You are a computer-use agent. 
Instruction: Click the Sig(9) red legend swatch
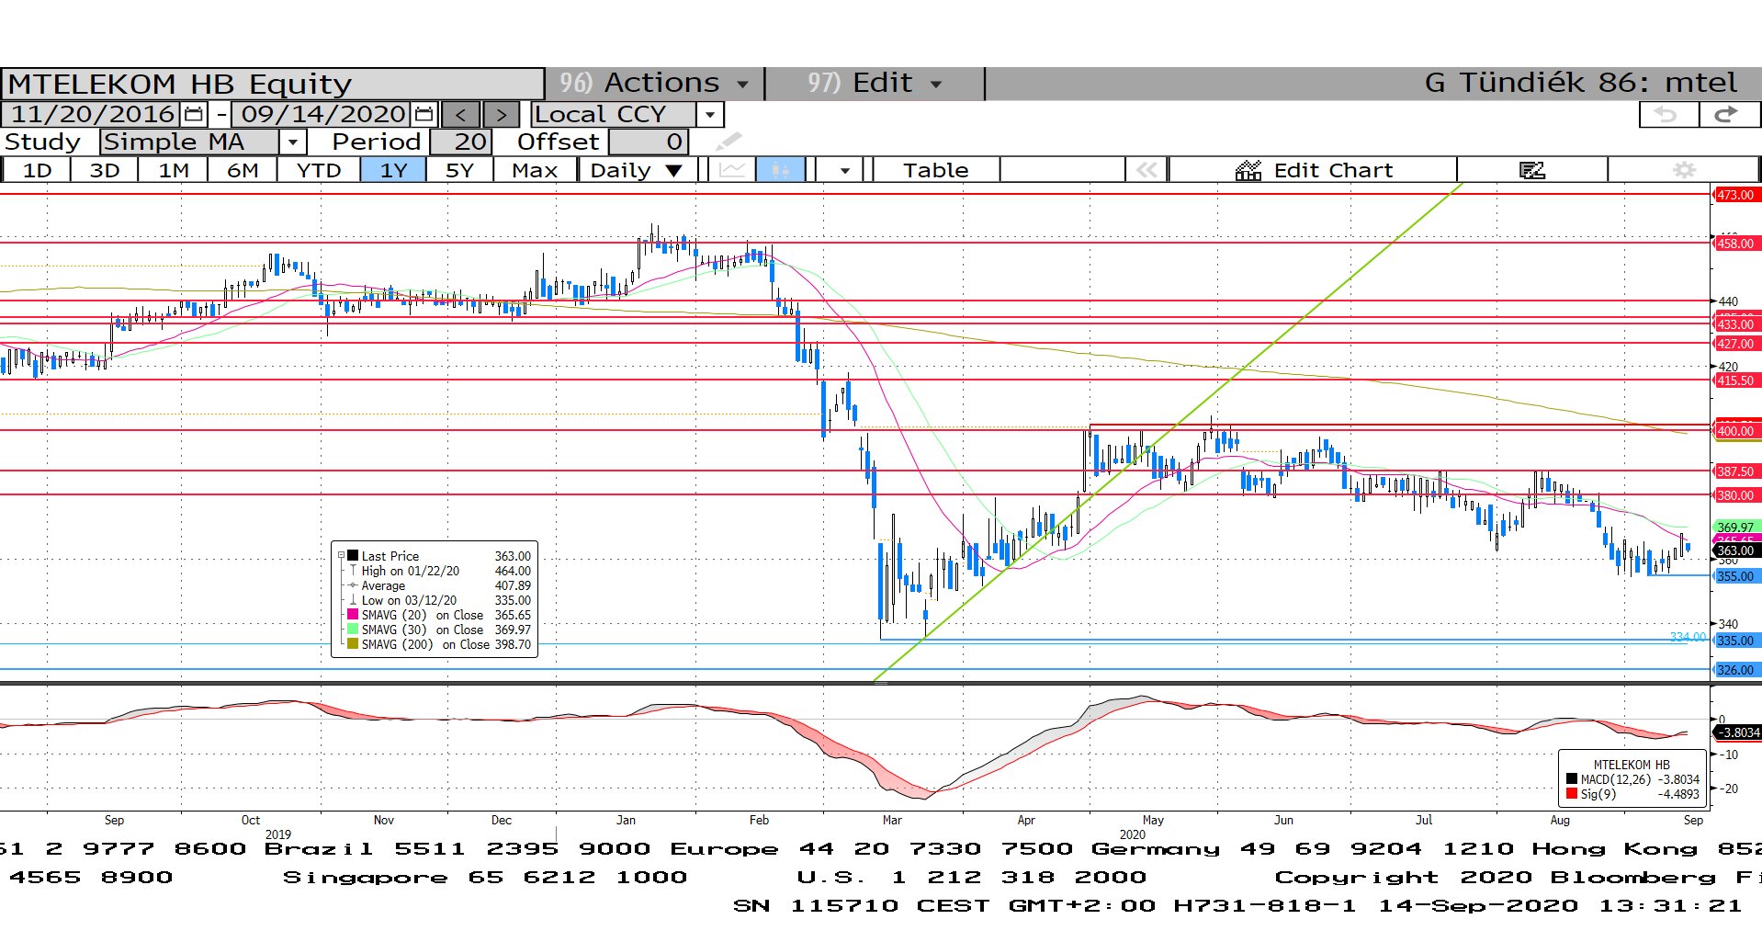pos(1572,794)
